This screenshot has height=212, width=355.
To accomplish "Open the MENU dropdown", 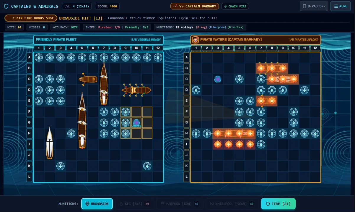I will point(341,6).
